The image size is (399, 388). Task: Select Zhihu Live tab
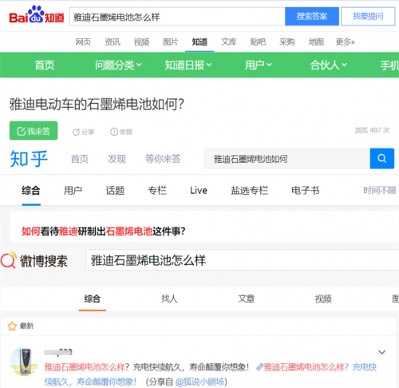pos(199,191)
